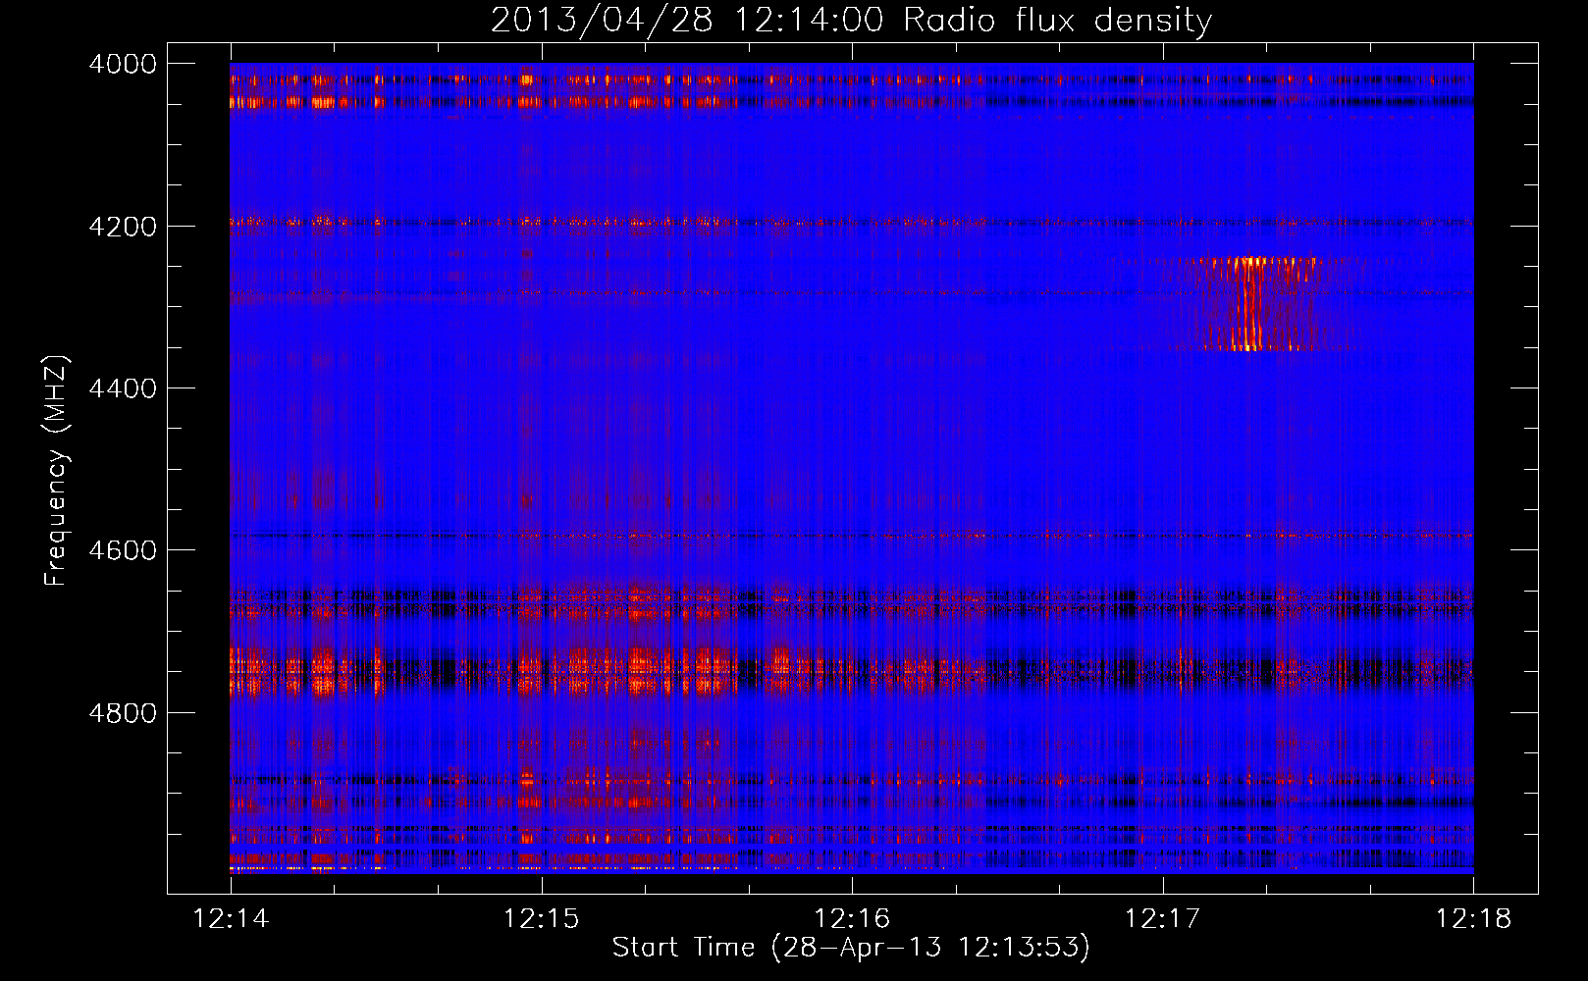1588x981 pixels.
Task: Click the 4800 frequency axis label
Action: (x=123, y=713)
